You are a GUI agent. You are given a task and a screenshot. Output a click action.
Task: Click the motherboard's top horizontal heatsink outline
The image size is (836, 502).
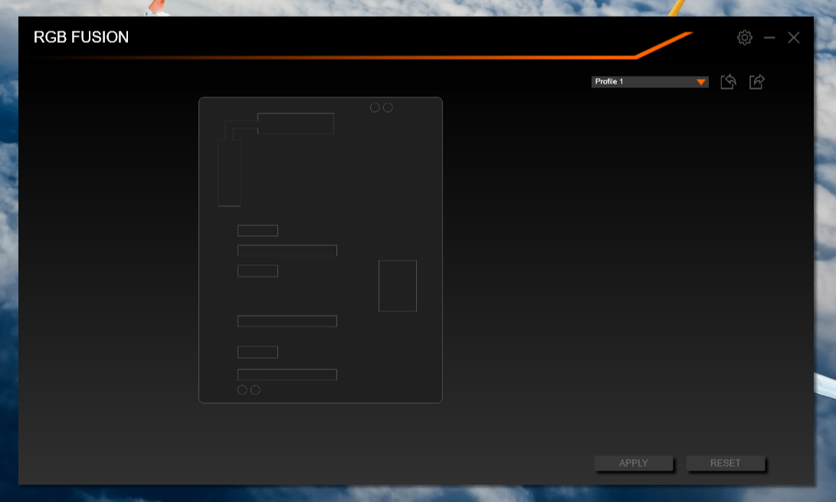click(295, 123)
